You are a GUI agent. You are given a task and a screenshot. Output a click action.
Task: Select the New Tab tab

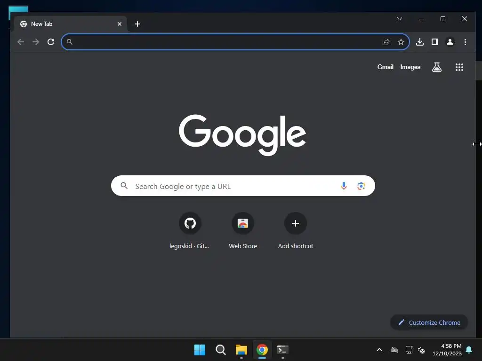[x=71, y=24]
